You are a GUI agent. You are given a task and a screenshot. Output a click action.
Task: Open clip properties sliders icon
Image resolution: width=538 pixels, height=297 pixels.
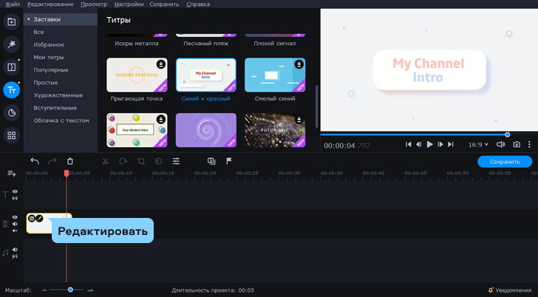point(176,161)
